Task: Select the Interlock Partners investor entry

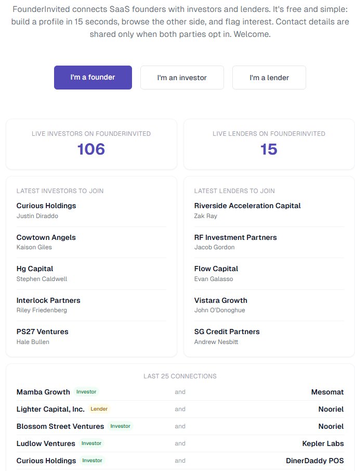Action: click(x=48, y=300)
